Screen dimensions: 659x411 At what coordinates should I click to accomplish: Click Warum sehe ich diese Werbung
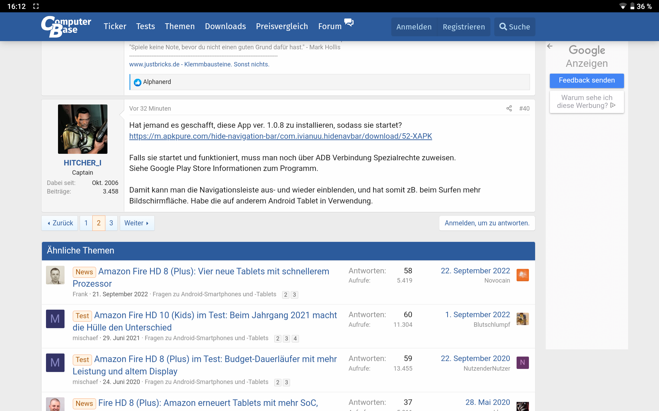tap(587, 102)
